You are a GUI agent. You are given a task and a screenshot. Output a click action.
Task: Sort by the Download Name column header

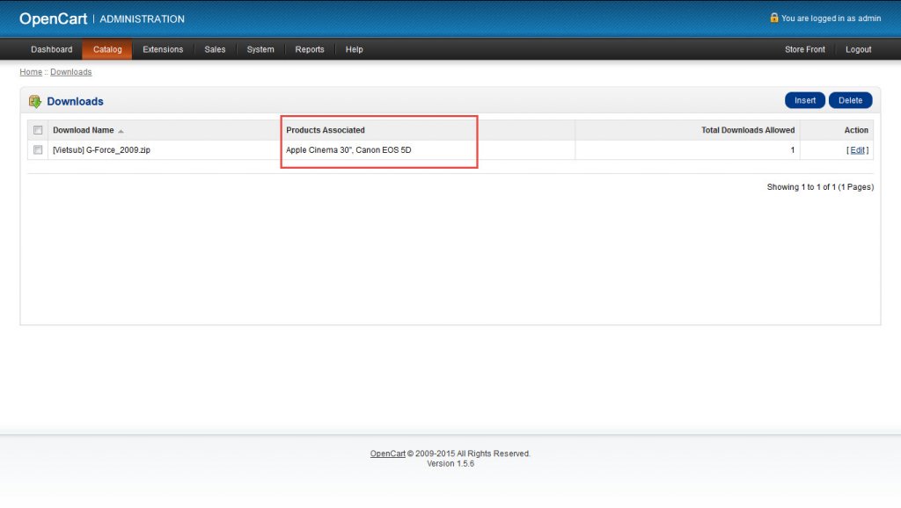click(84, 130)
